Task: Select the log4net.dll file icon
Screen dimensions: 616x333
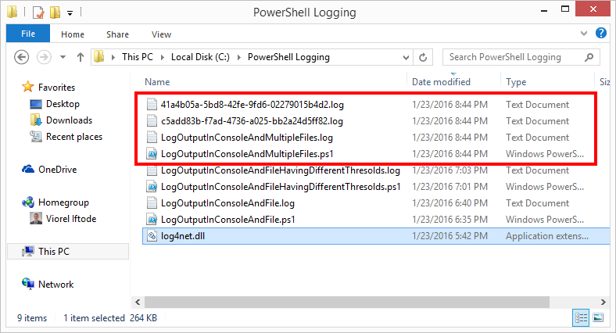Action: point(152,236)
